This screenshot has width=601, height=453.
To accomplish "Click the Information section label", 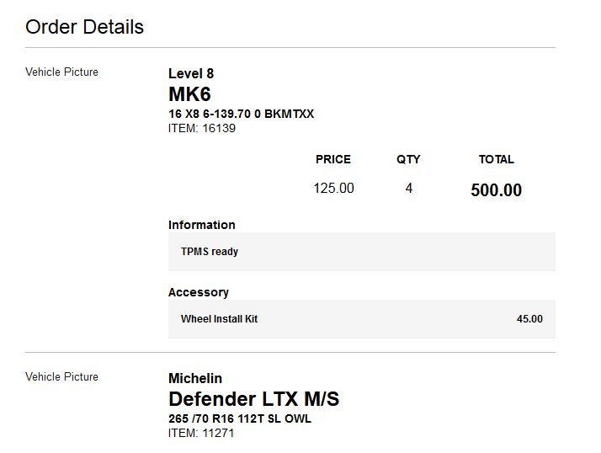I will coord(202,225).
